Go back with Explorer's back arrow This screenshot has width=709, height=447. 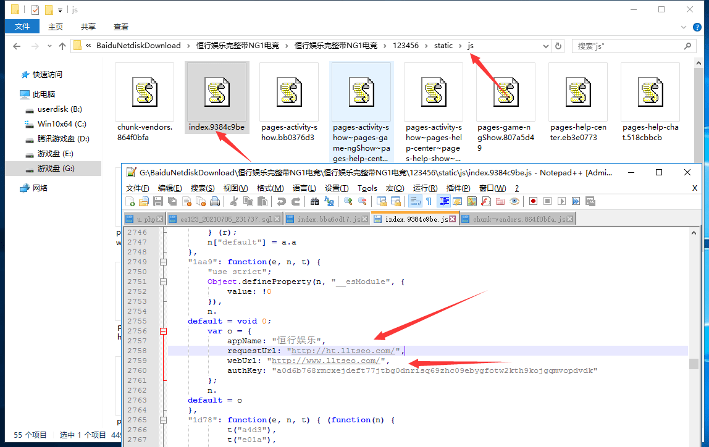(17, 46)
